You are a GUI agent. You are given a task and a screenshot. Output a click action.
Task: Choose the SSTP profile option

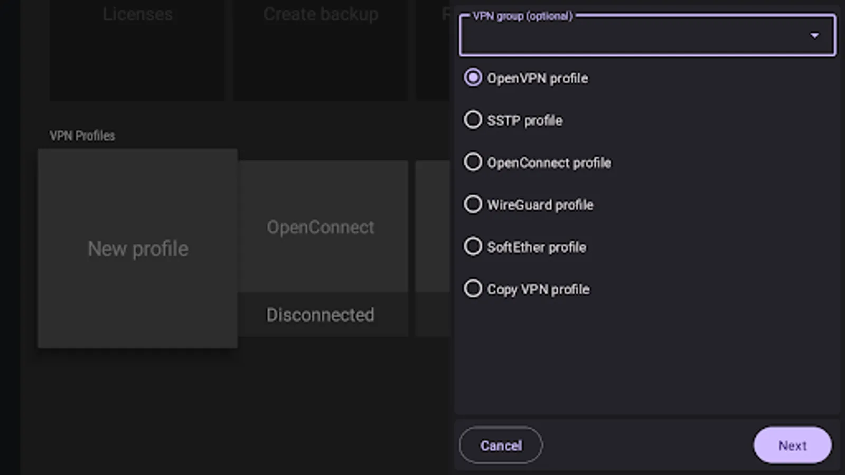coord(473,120)
